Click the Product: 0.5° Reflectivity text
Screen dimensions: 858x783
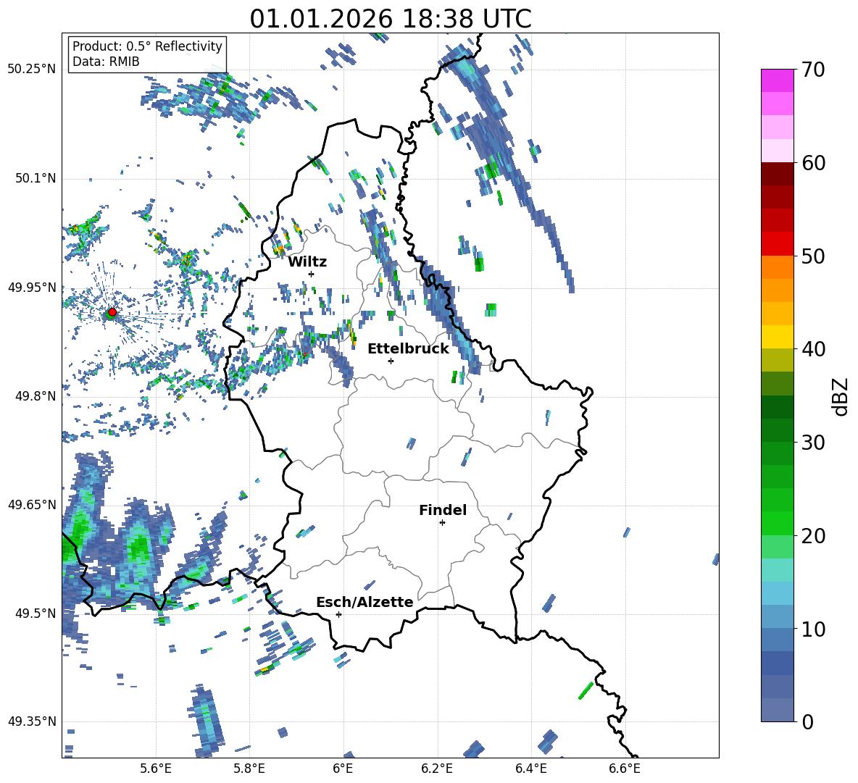(147, 46)
